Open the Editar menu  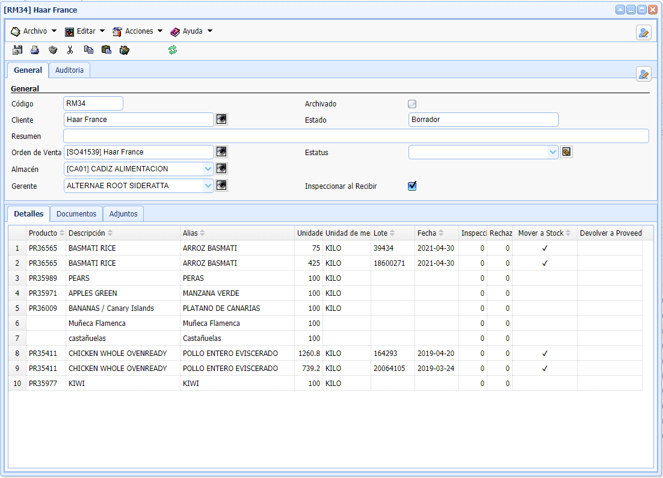[x=85, y=31]
